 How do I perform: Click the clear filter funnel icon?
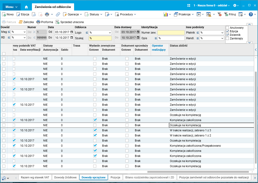[219, 15]
